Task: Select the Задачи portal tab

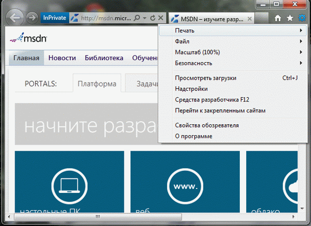Action: pyautogui.click(x=142, y=83)
